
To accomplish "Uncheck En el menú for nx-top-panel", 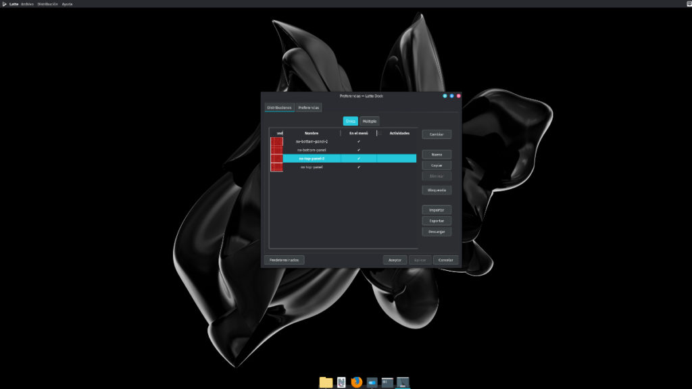I will [x=358, y=167].
